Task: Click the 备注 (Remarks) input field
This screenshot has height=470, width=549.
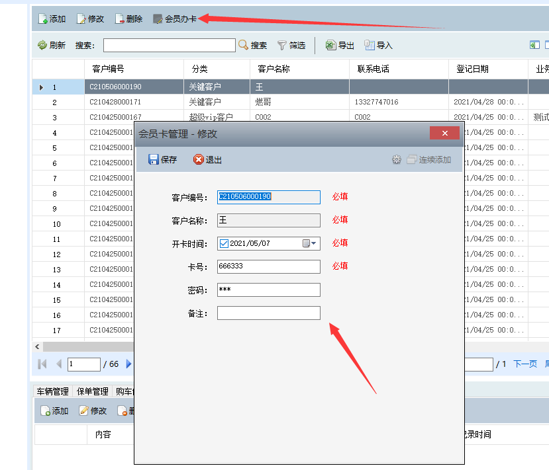Action: (268, 313)
